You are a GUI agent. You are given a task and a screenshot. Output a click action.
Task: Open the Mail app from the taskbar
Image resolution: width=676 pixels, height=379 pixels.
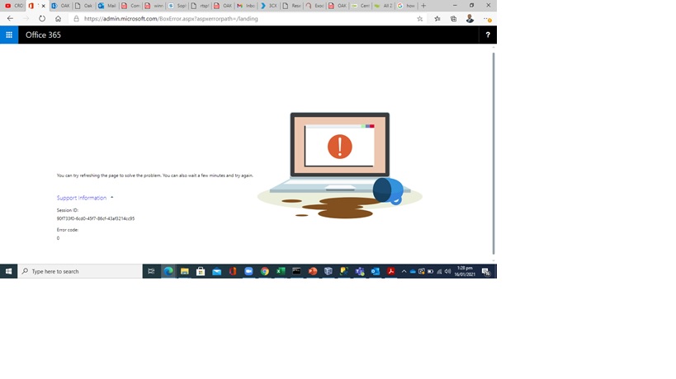tap(216, 271)
